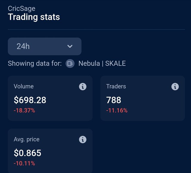Click the Trading stats heading
The width and height of the screenshot is (191, 173).
(34, 17)
